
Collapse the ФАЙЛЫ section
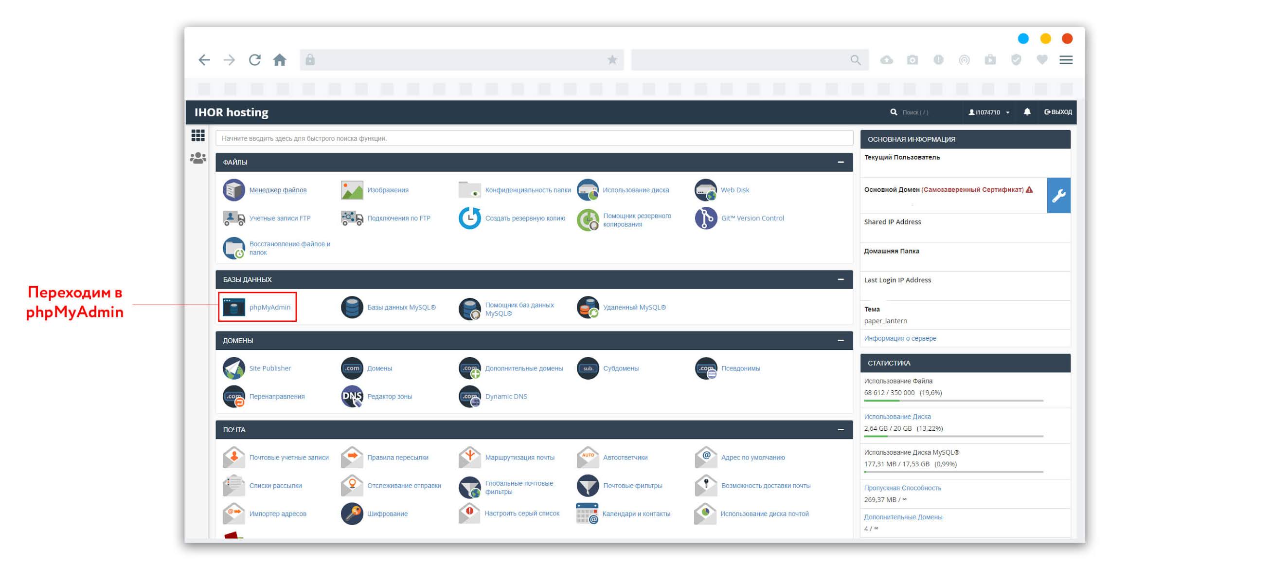pos(840,162)
